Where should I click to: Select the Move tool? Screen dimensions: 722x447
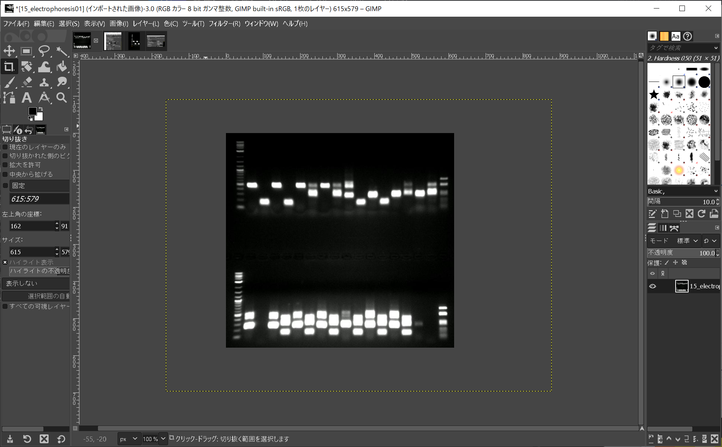tap(9, 51)
